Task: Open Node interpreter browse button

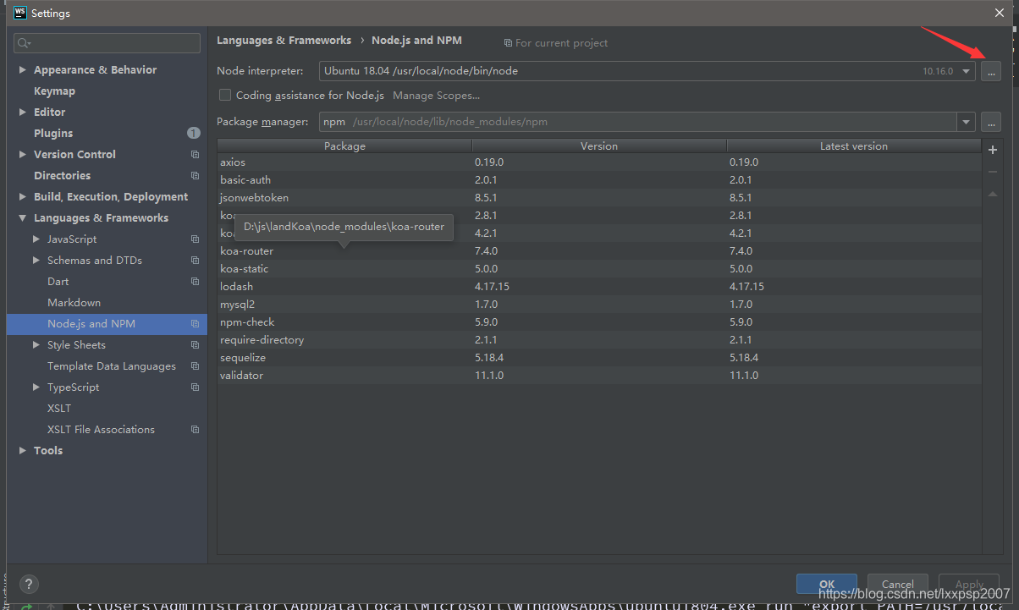Action: 991,71
